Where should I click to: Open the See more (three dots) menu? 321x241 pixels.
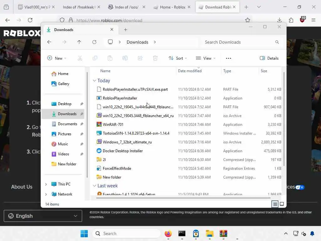pos(229,58)
